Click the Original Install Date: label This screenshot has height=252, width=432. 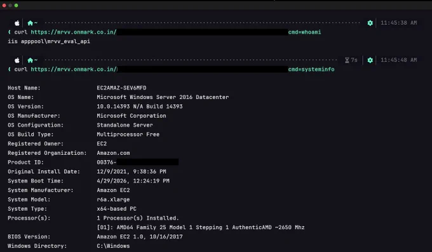44,171
